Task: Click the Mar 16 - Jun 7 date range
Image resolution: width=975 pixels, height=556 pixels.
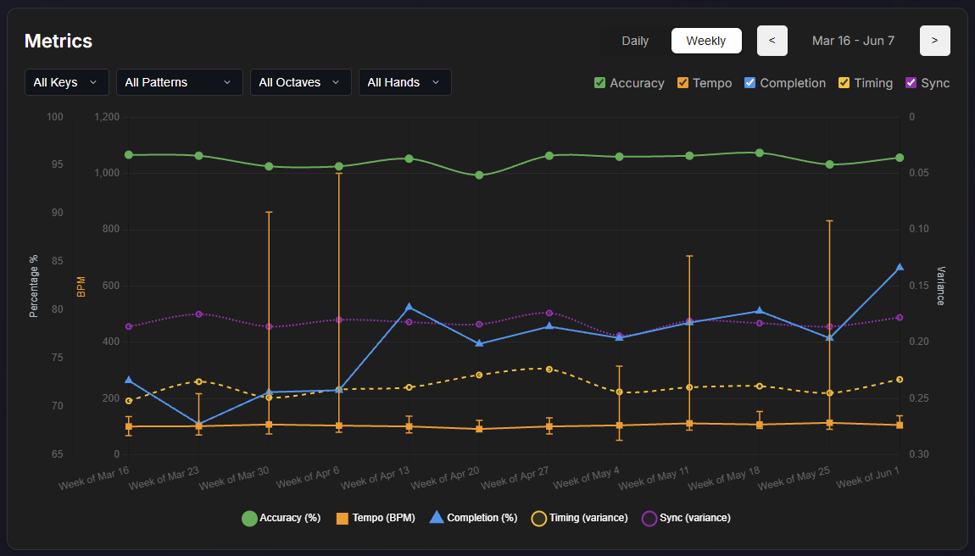Action: [853, 41]
